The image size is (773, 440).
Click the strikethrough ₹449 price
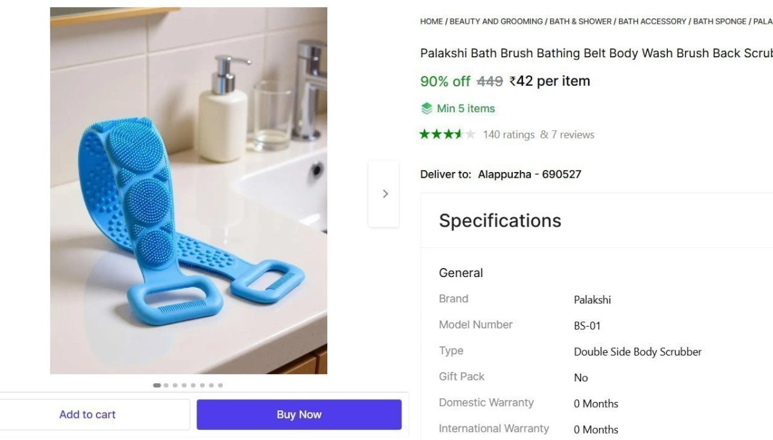click(489, 81)
